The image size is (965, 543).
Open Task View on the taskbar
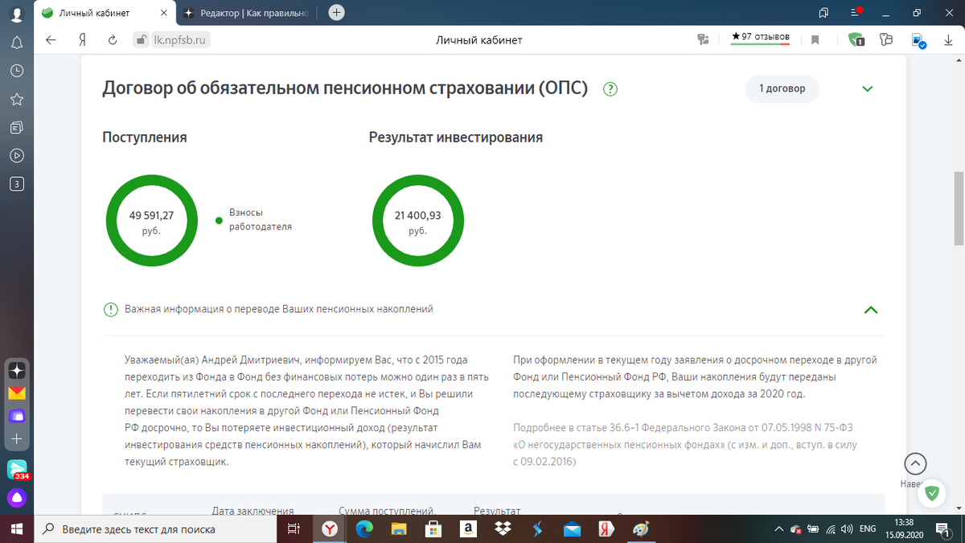coord(294,529)
